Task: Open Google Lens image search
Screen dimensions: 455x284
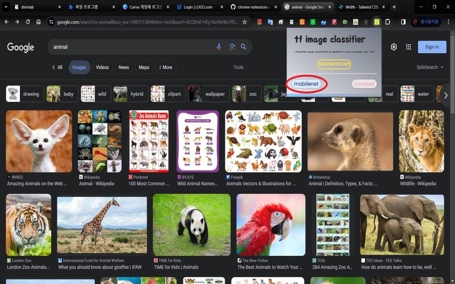Action: (x=232, y=47)
